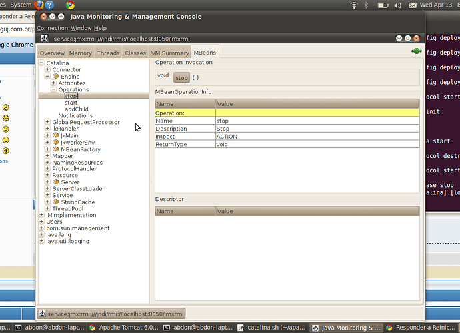Select the Notifications tree item
This screenshot has height=333, width=460.
75,115
